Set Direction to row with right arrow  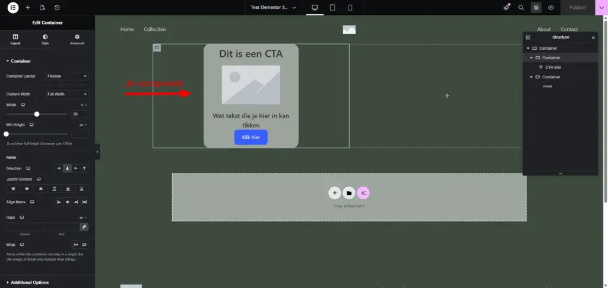[59, 168]
